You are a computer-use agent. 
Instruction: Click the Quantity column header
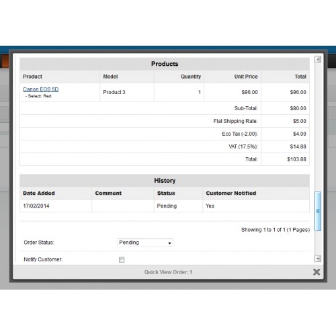[x=191, y=77]
